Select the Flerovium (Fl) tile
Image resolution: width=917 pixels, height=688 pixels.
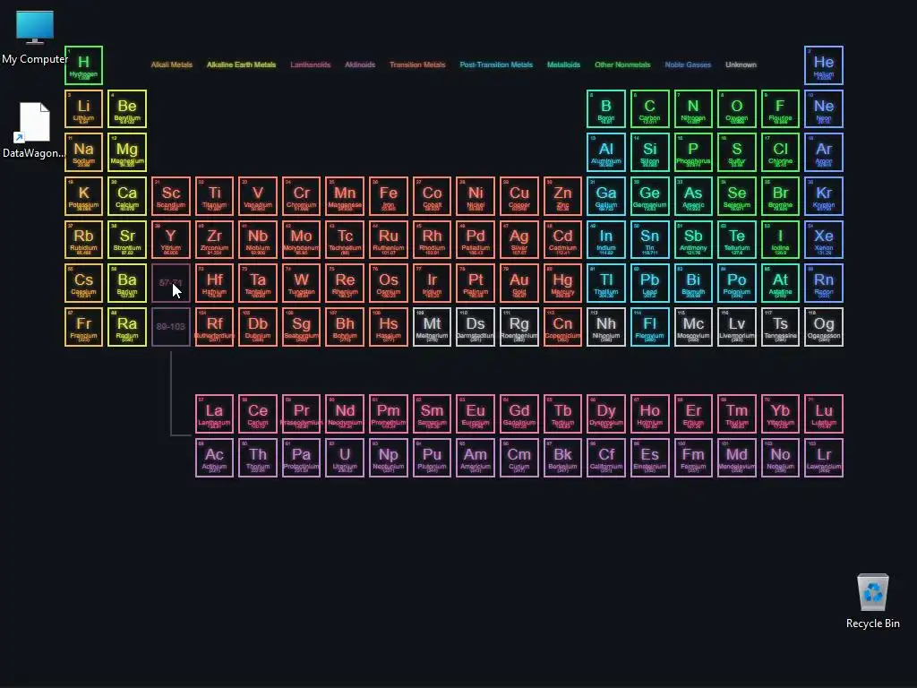click(649, 327)
